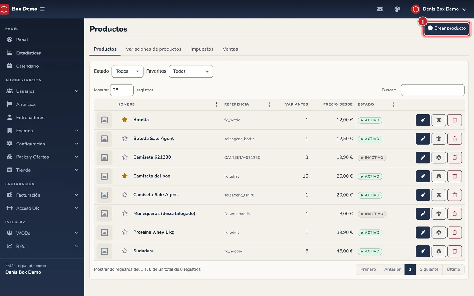Open Estadísticas in the sidebar
Viewport: 474px width, 296px height.
pos(42,53)
